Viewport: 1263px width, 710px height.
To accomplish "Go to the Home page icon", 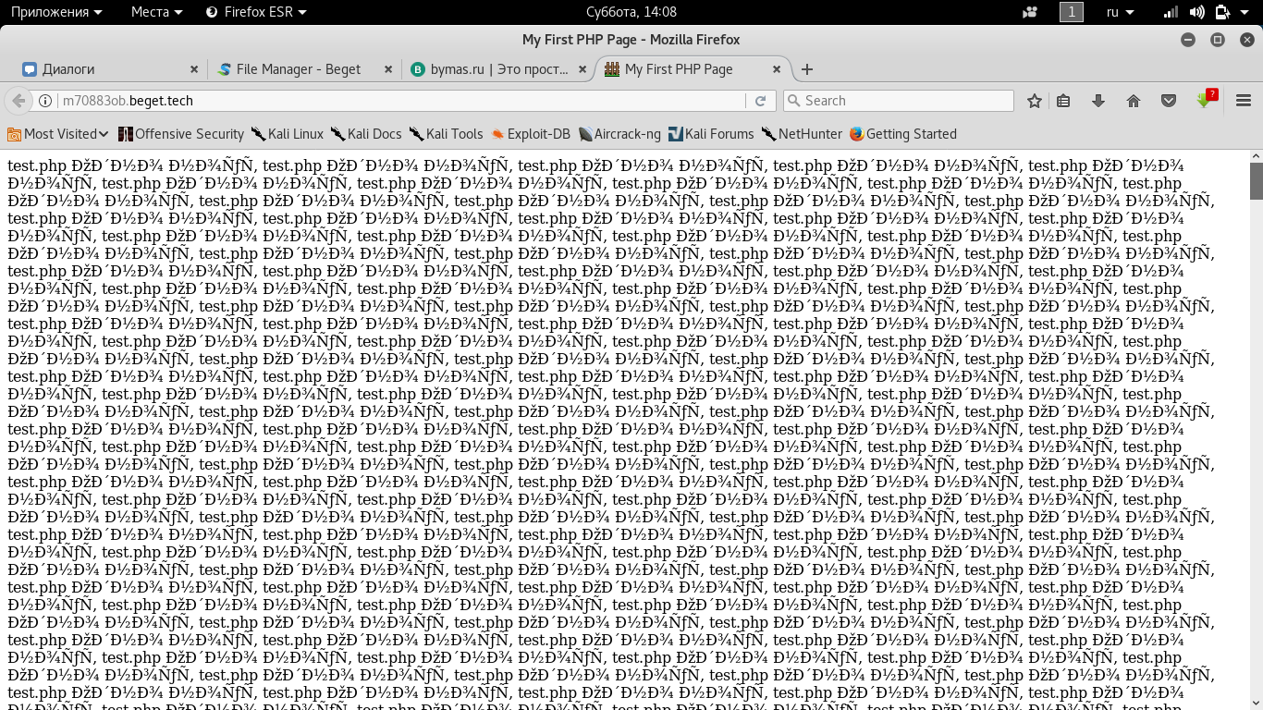I will [x=1134, y=101].
